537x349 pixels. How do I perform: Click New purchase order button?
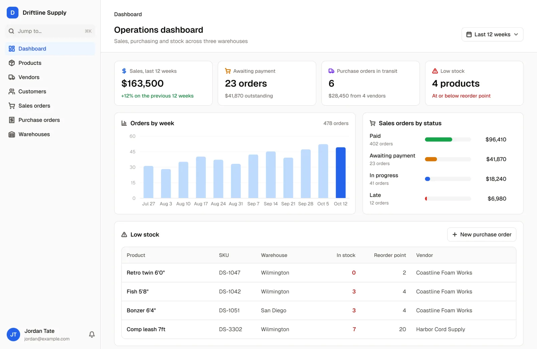[x=482, y=235]
